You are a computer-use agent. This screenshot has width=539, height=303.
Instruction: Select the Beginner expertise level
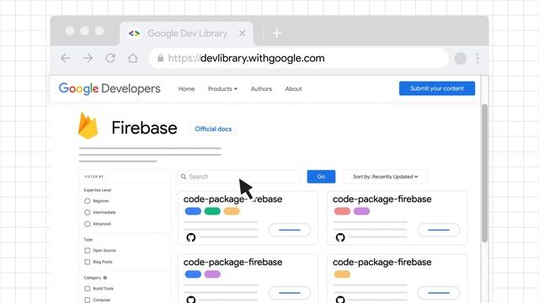pyautogui.click(x=87, y=201)
